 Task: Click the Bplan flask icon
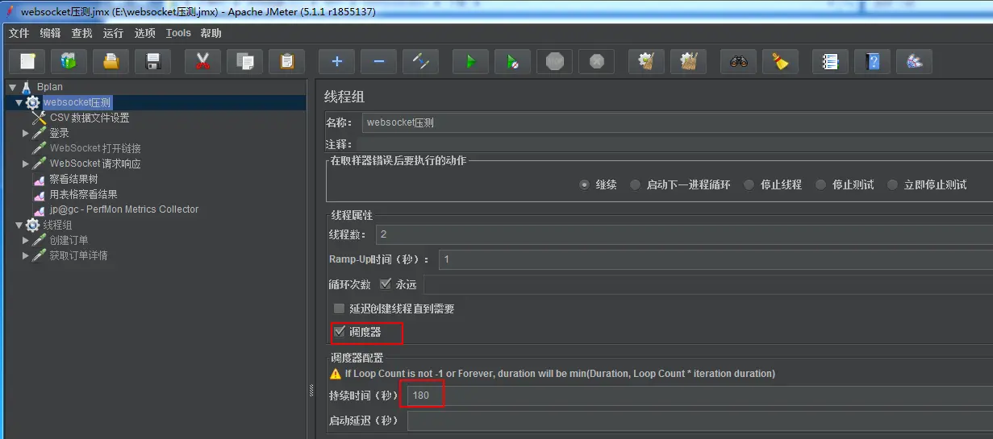point(27,87)
